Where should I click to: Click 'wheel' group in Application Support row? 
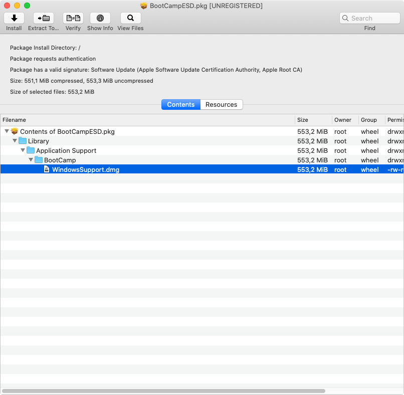[370, 151]
